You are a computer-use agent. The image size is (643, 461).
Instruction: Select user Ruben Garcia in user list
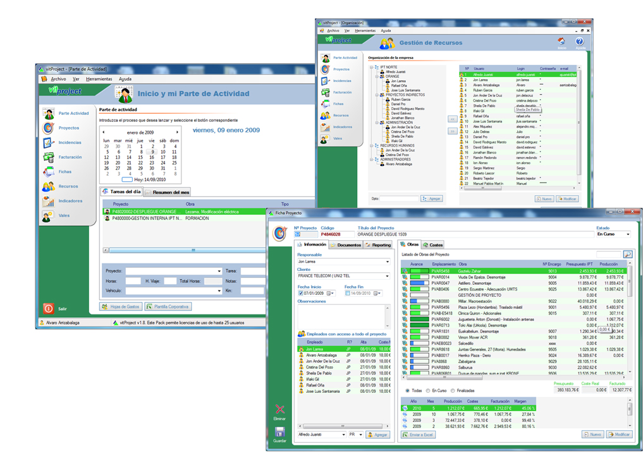(x=518, y=90)
